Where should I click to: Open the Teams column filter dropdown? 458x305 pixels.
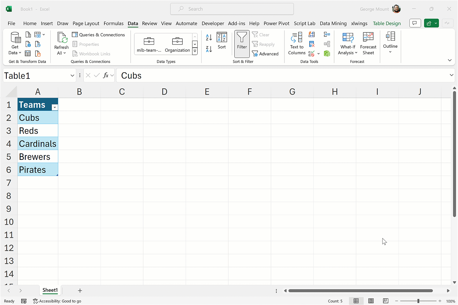pyautogui.click(x=55, y=107)
